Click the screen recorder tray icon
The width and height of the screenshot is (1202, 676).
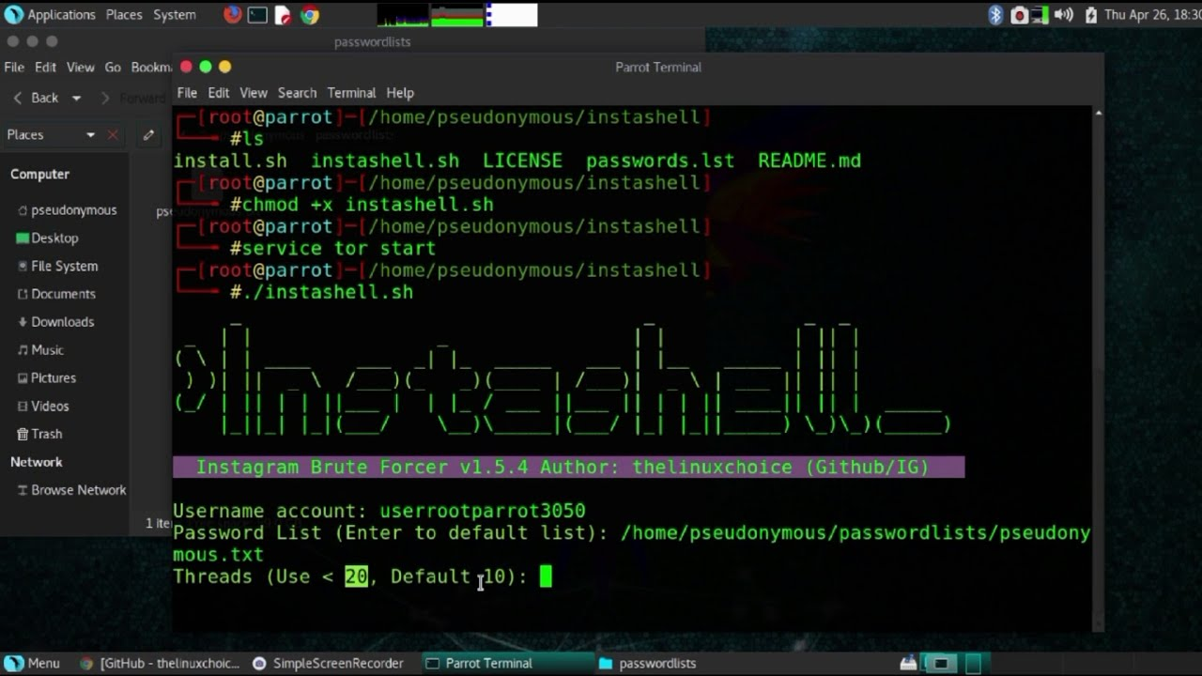click(1019, 15)
